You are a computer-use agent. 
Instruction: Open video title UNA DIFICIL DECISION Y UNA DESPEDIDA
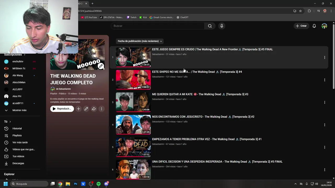[x=217, y=162]
